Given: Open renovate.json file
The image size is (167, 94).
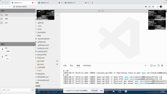Looking at the screenshot, I should [x=43, y=80].
